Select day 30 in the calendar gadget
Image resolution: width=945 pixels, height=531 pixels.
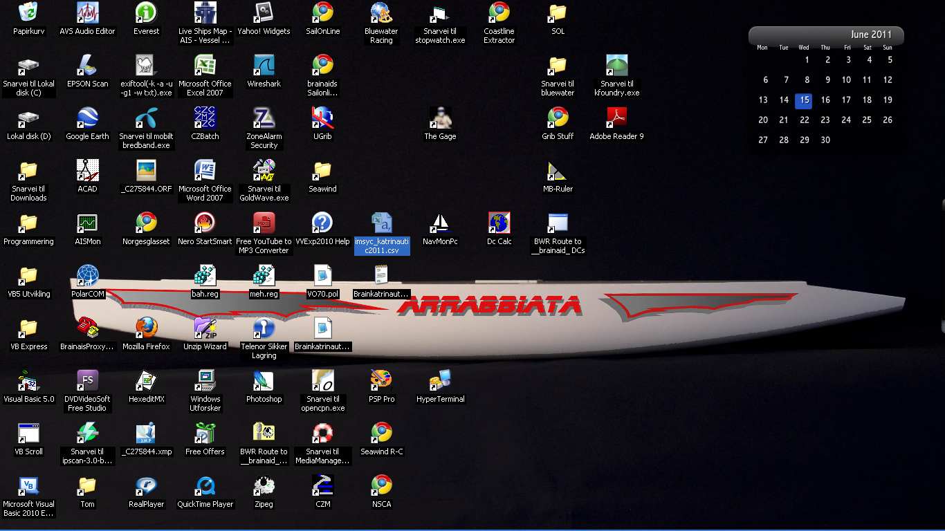(x=825, y=140)
